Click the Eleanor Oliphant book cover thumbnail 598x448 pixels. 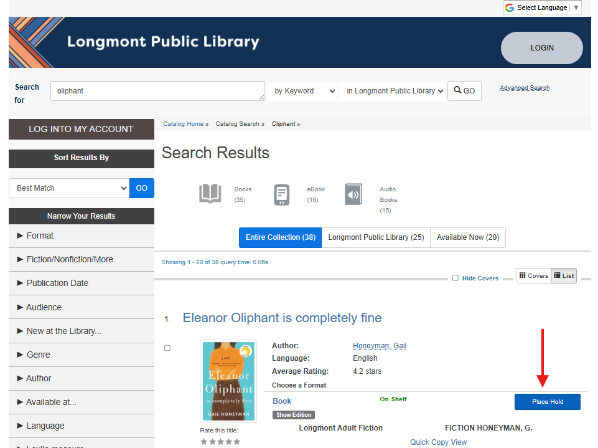[x=228, y=381]
